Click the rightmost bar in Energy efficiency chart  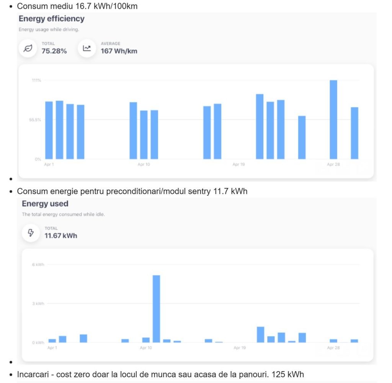[x=354, y=133]
